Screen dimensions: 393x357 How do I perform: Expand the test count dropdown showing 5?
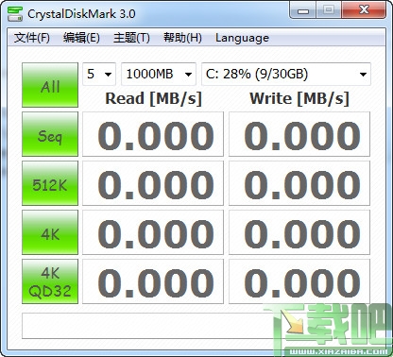tap(99, 74)
